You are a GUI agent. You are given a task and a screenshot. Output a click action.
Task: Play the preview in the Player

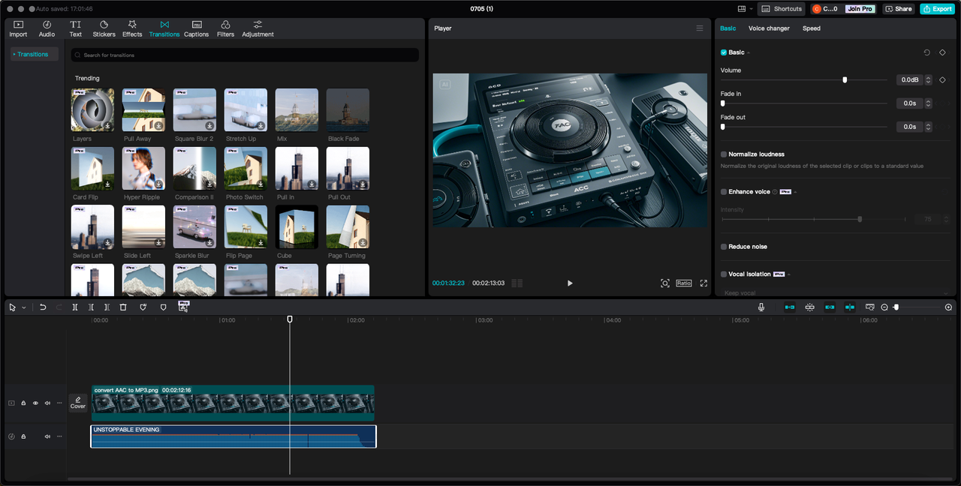(570, 283)
